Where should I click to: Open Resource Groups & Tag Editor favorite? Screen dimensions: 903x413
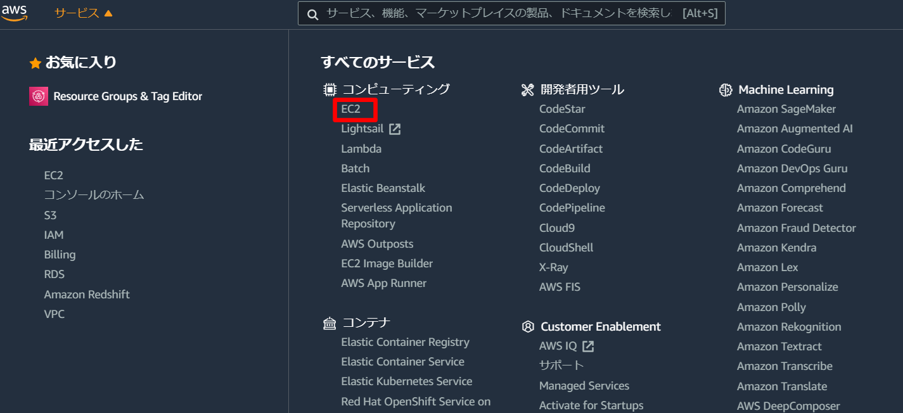point(128,96)
